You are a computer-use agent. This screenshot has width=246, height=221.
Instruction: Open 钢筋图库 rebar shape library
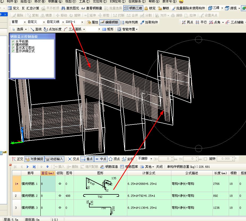[x=129, y=167]
